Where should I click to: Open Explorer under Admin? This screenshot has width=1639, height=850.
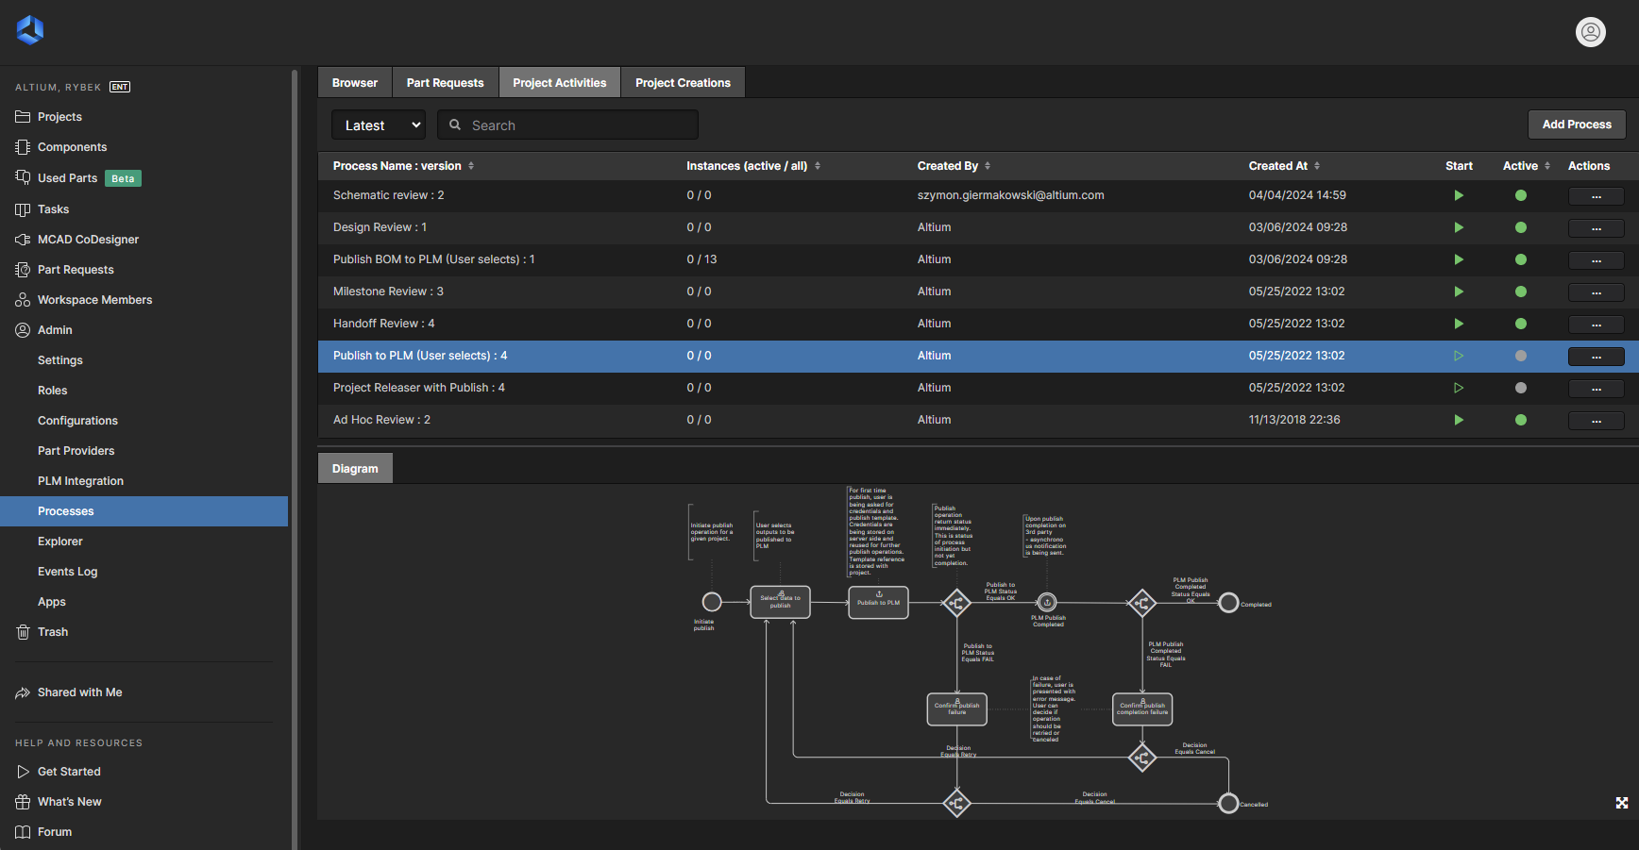click(x=60, y=542)
